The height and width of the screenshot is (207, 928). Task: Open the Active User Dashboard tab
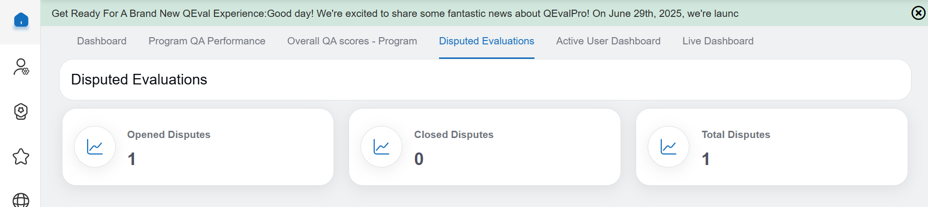pos(608,41)
